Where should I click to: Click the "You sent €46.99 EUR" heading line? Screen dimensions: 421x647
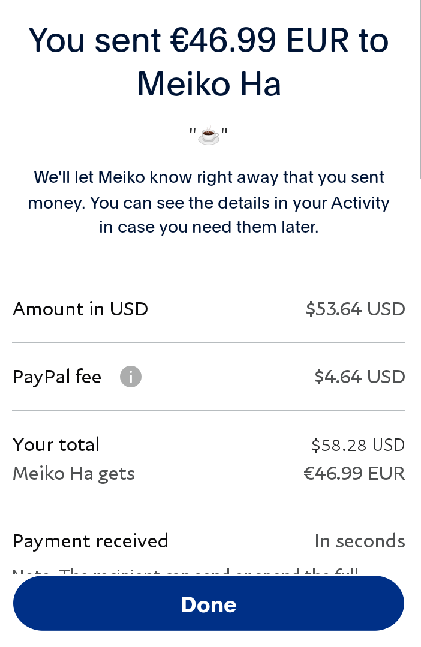[209, 41]
